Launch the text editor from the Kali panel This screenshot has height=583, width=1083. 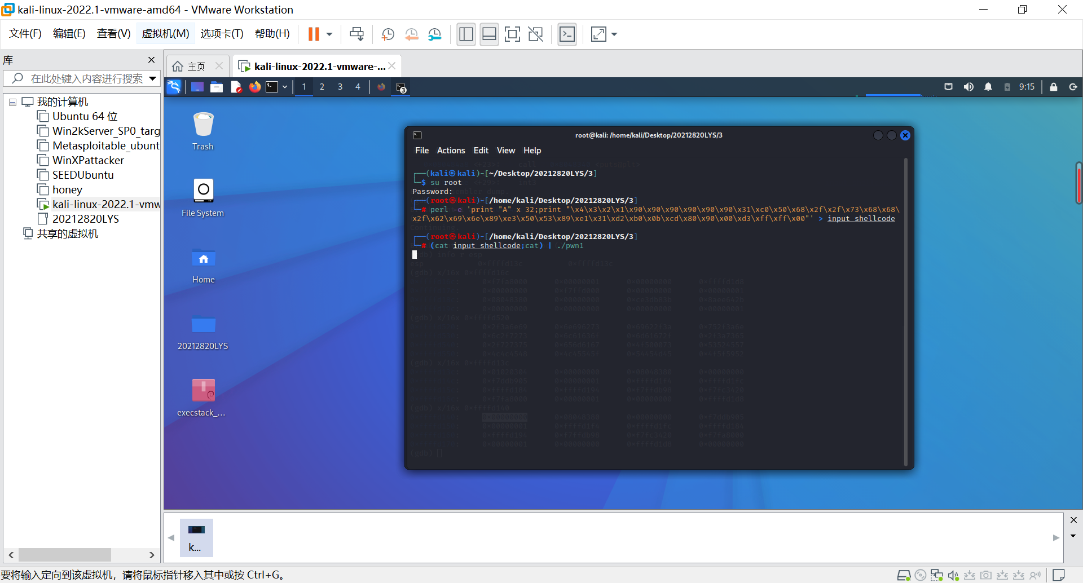(236, 87)
